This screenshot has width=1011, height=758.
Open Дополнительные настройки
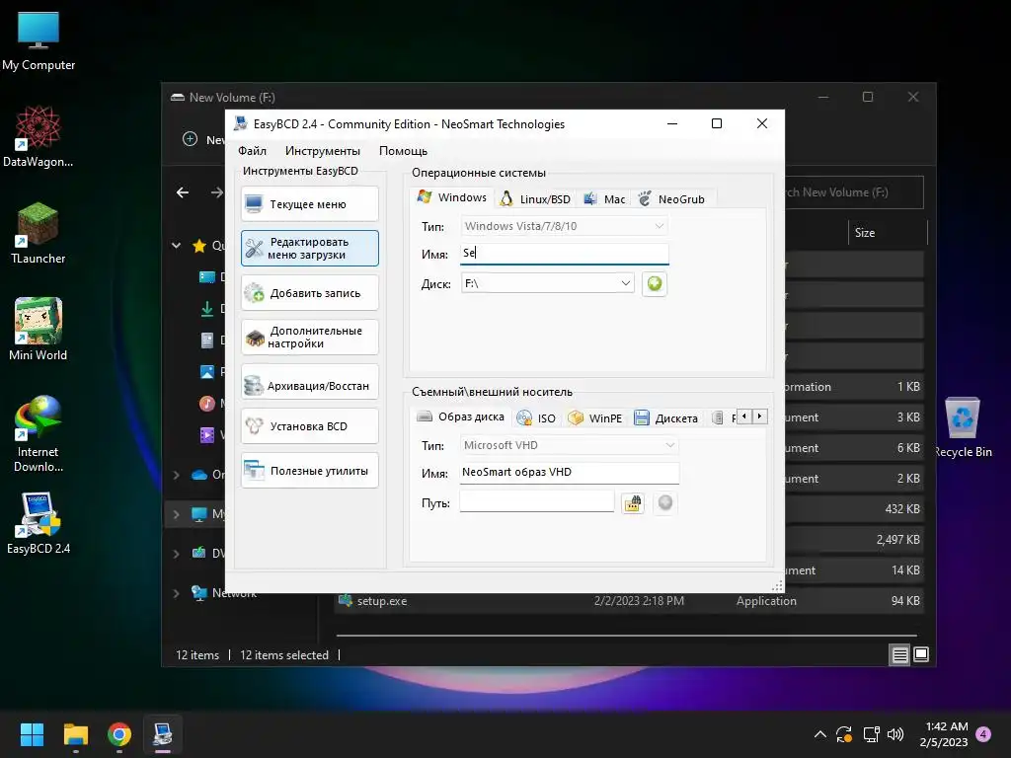(309, 338)
